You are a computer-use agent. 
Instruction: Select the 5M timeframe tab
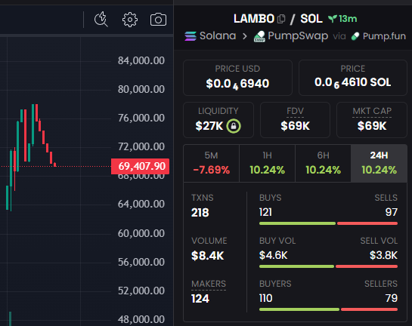tap(211, 163)
